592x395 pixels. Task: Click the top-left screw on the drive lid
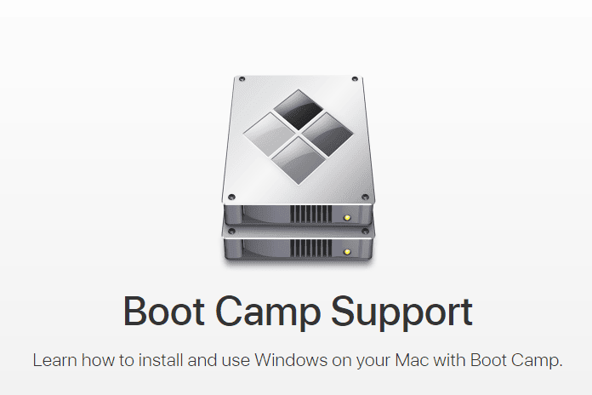242,79
